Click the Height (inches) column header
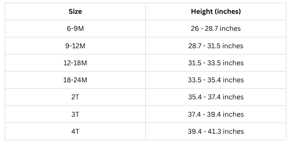Screen dimensions: 290x145 (x=216, y=12)
